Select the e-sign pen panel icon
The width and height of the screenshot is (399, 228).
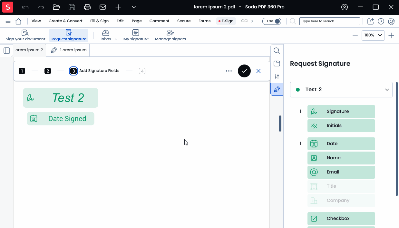pos(277,89)
